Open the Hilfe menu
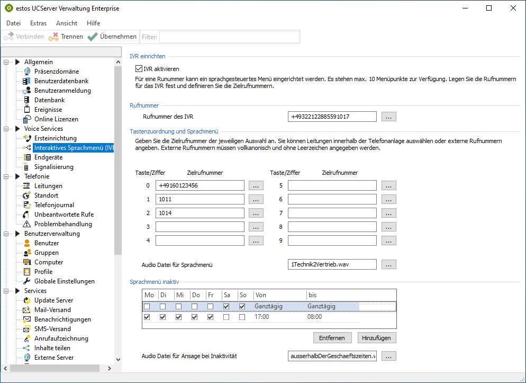526x383 pixels. click(93, 23)
